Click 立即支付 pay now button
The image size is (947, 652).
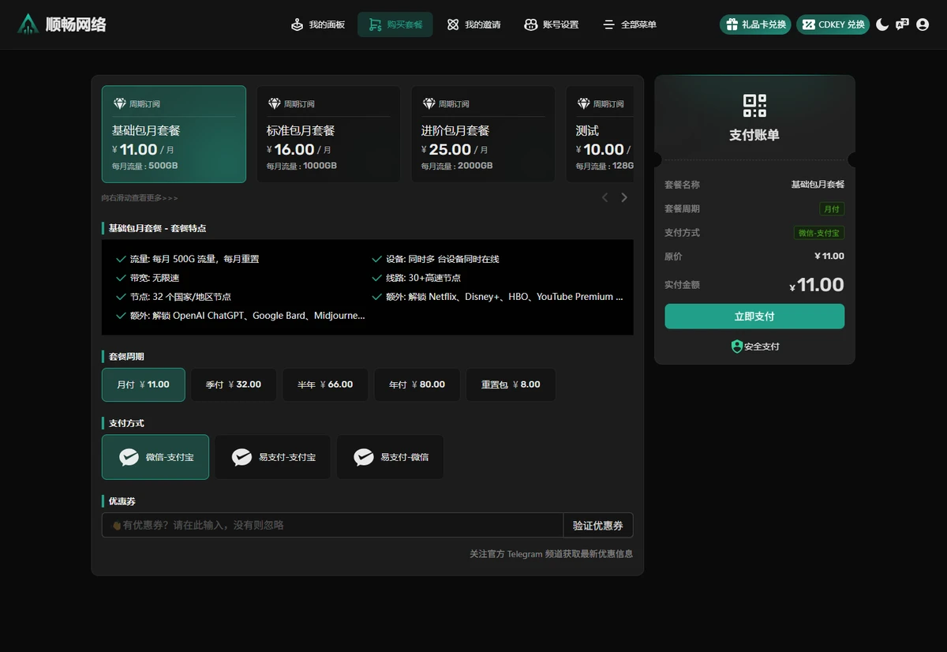tap(754, 317)
